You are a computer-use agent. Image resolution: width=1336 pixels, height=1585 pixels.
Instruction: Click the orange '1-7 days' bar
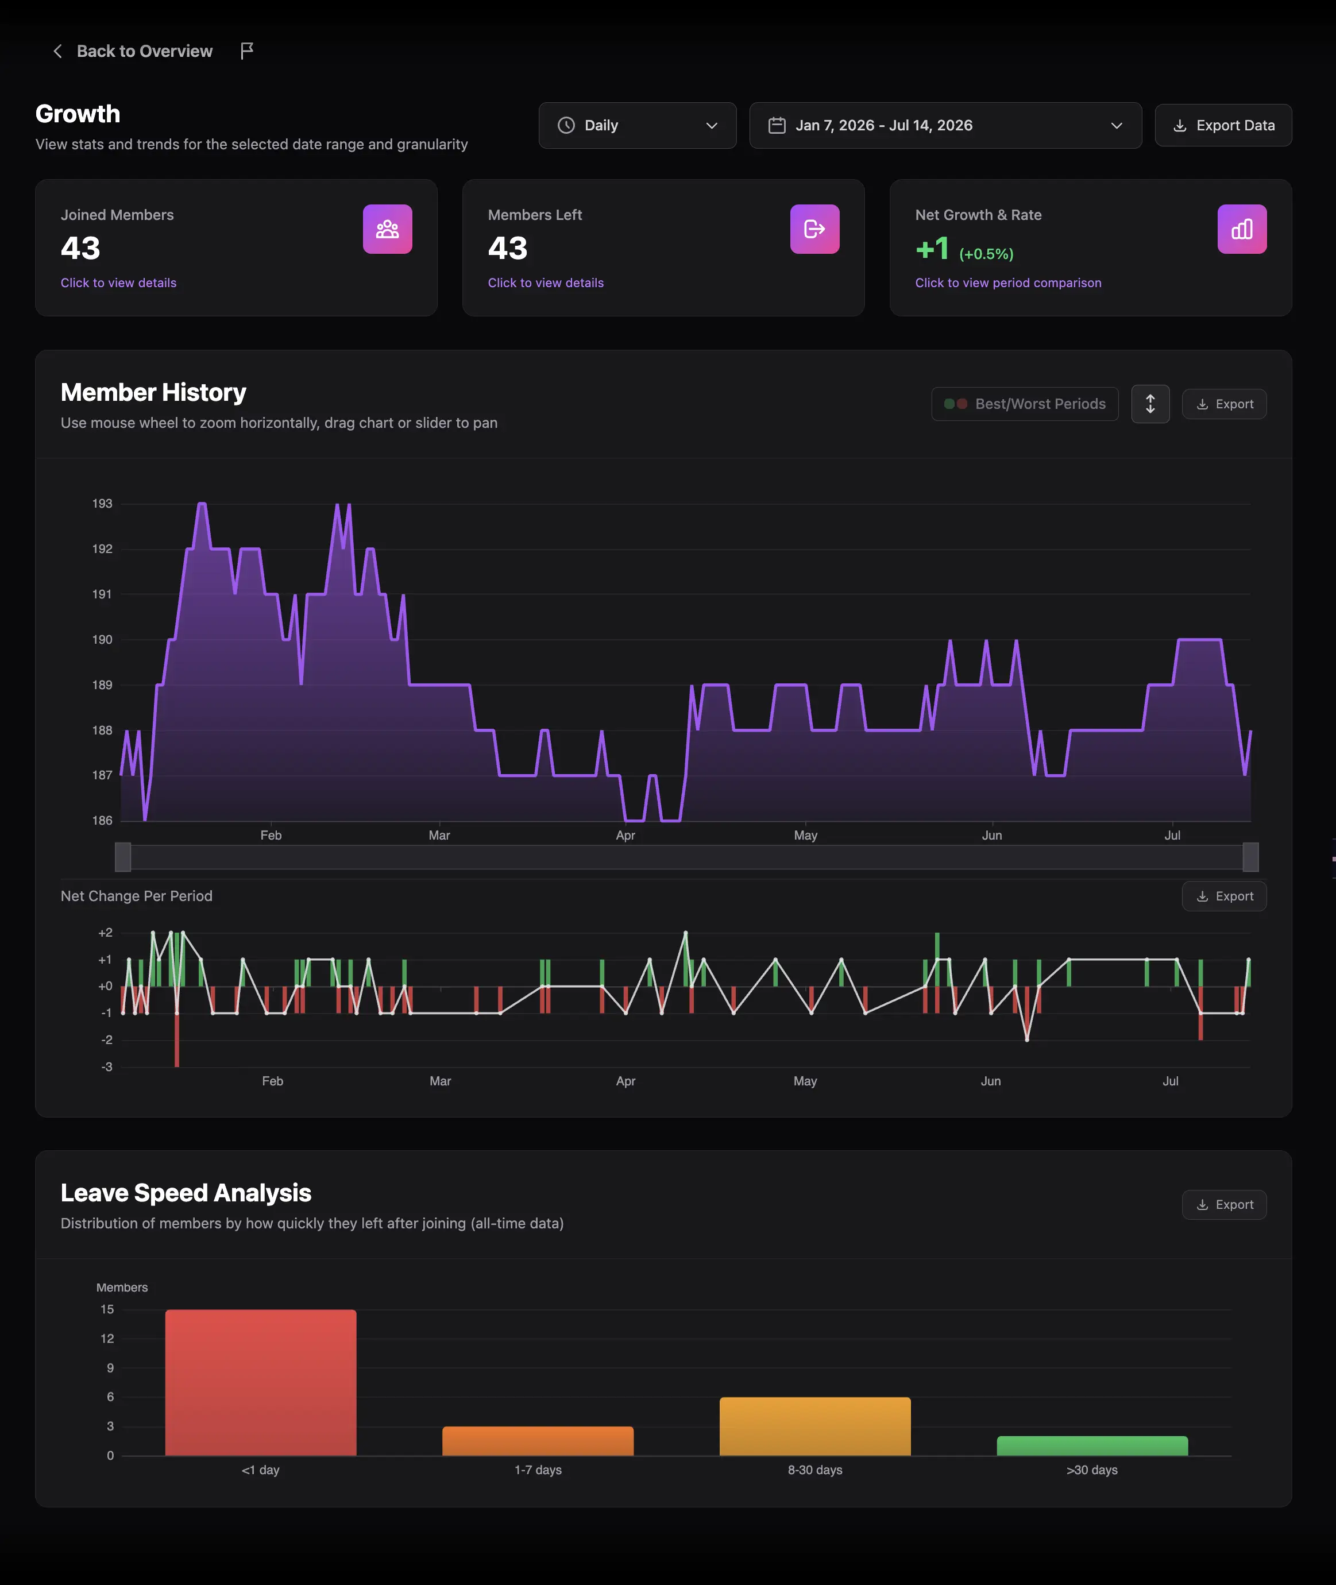[x=538, y=1440]
